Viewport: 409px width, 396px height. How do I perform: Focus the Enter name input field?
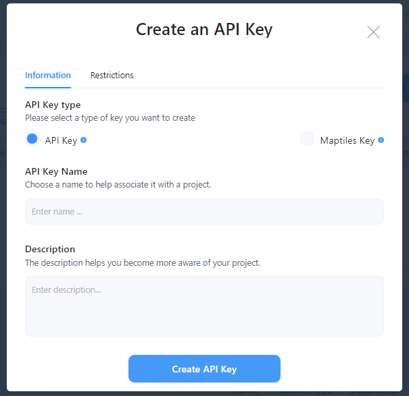(x=204, y=212)
